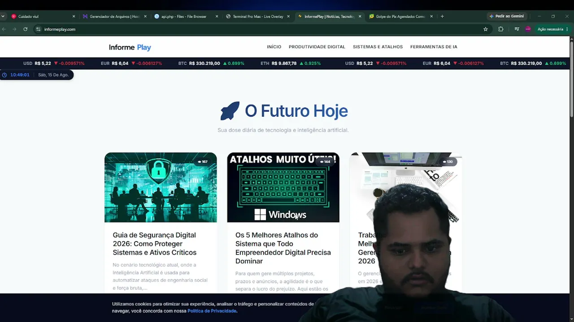Click the 'Sua dose diária de tecnologia' subtitle
Viewport: 574px width, 322px height.
pyautogui.click(x=283, y=130)
